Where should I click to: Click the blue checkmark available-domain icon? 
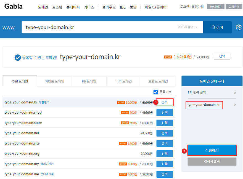[18, 57]
